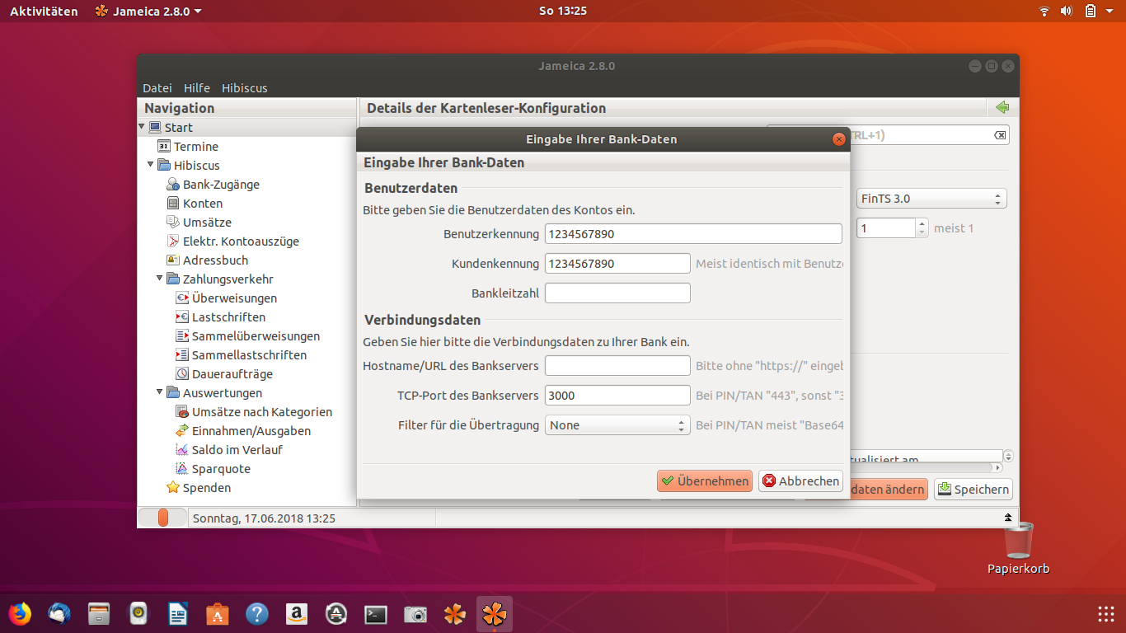Image resolution: width=1126 pixels, height=633 pixels.
Task: Open the Hilfe menu
Action: coord(197,88)
